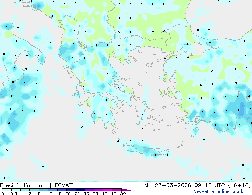Click the "09..12 UTC" time text

[x=209, y=185]
